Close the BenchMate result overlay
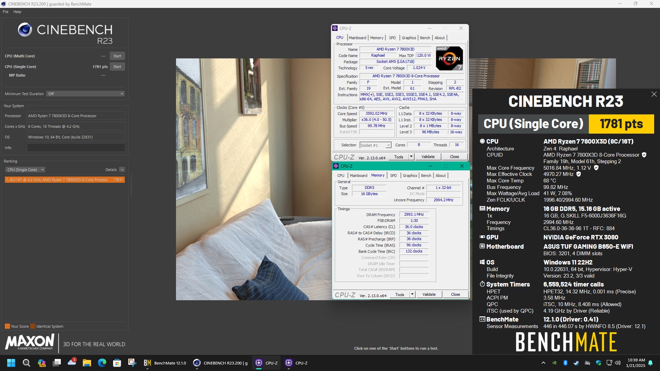 pos(654,94)
